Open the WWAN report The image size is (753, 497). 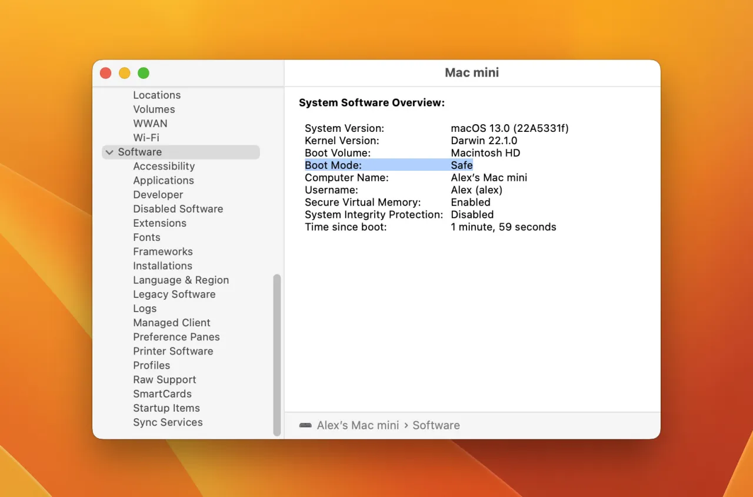pyautogui.click(x=150, y=123)
